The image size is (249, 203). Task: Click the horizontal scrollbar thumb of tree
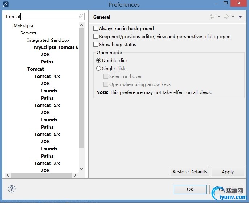tap(41, 175)
